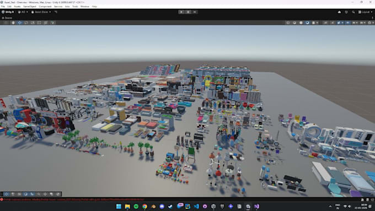Image resolution: width=375 pixels, height=211 pixels.
Task: Open Discord from the taskbar
Action: point(162,206)
